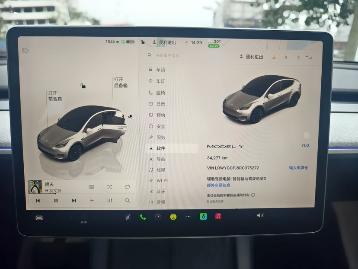The height and width of the screenshot is (269, 358).
Task: Open the all apps three-dot launcher
Action: click(189, 217)
